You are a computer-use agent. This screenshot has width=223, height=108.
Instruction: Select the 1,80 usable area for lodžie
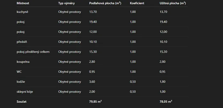(163, 82)
